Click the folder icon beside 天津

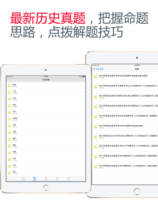tap(10, 159)
